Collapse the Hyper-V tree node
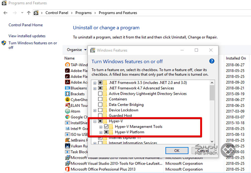 click(95, 121)
